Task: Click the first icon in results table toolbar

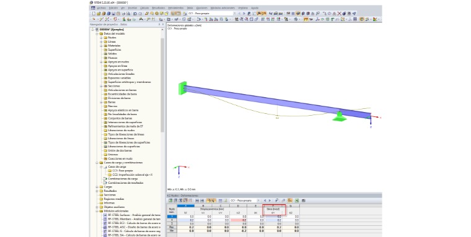Action: pos(170,200)
